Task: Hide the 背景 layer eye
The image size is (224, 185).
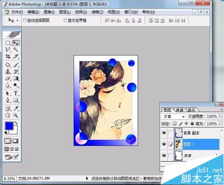Action: tap(164, 155)
